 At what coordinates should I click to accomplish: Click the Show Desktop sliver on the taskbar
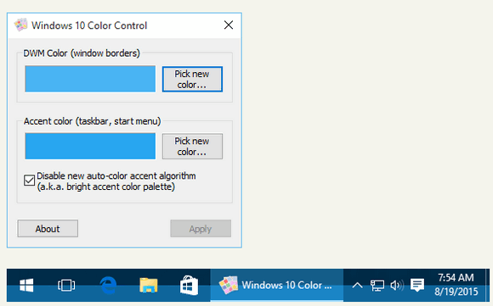(x=488, y=285)
